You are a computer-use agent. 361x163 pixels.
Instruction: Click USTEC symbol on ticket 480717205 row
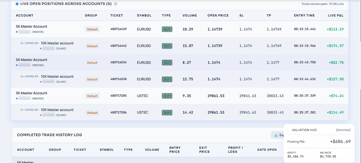point(142,96)
